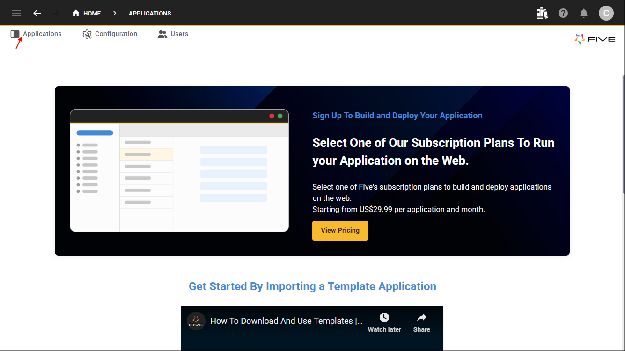Screen dimensions: 625x351
Task: Click the video Share arrow icon
Action: click(422, 318)
